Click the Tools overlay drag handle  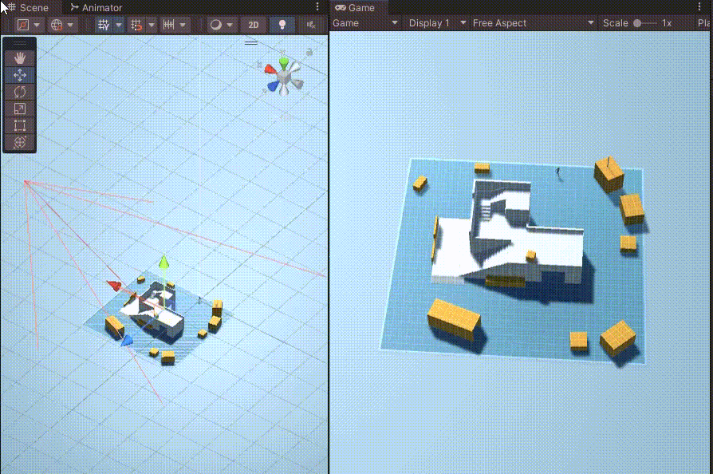tap(20, 44)
